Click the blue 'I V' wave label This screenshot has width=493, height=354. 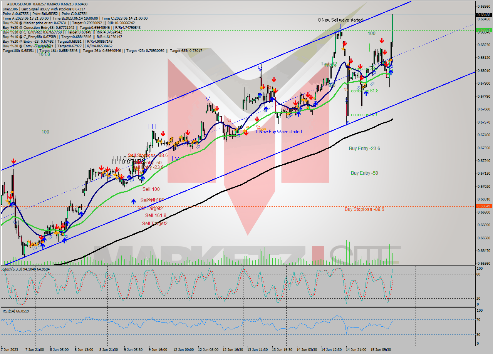(175, 158)
